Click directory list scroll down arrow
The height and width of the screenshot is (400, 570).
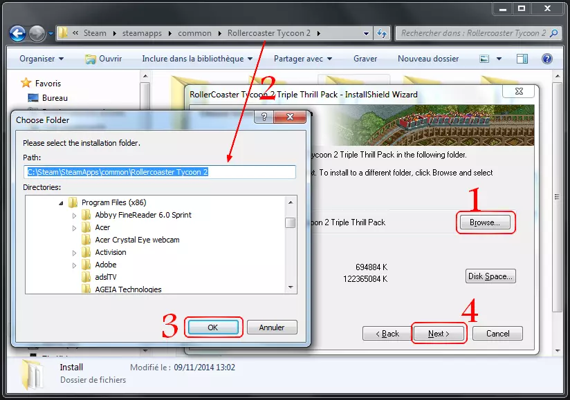(291, 287)
